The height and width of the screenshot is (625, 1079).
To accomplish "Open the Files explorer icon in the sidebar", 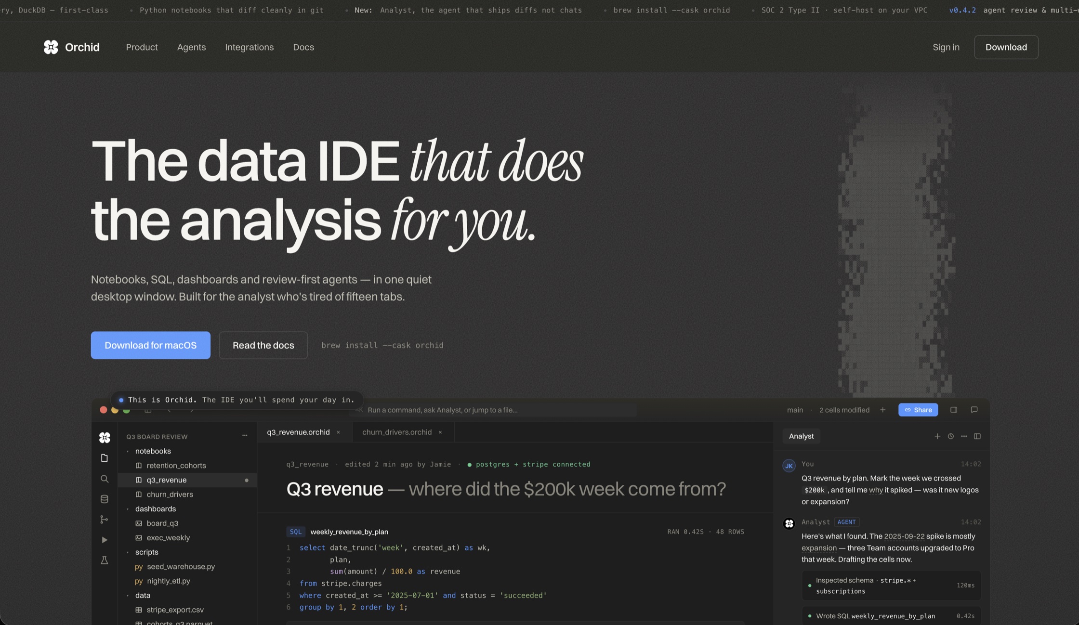I will coord(105,458).
